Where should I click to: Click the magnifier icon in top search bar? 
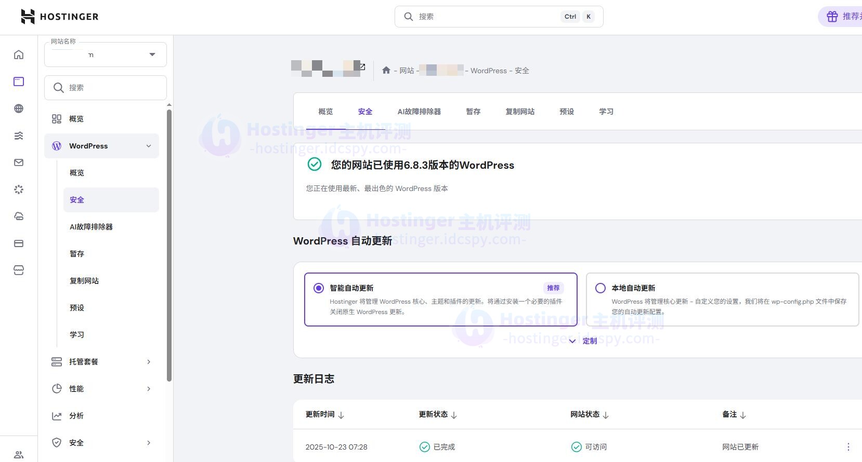[x=409, y=17]
